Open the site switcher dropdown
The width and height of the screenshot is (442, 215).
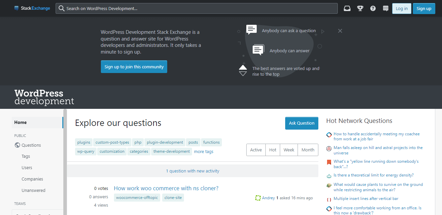[x=385, y=8]
